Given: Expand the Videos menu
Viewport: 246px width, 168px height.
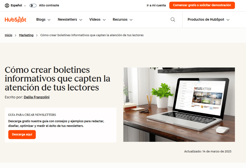Looking at the screenshot, I should pyautogui.click(x=97, y=20).
